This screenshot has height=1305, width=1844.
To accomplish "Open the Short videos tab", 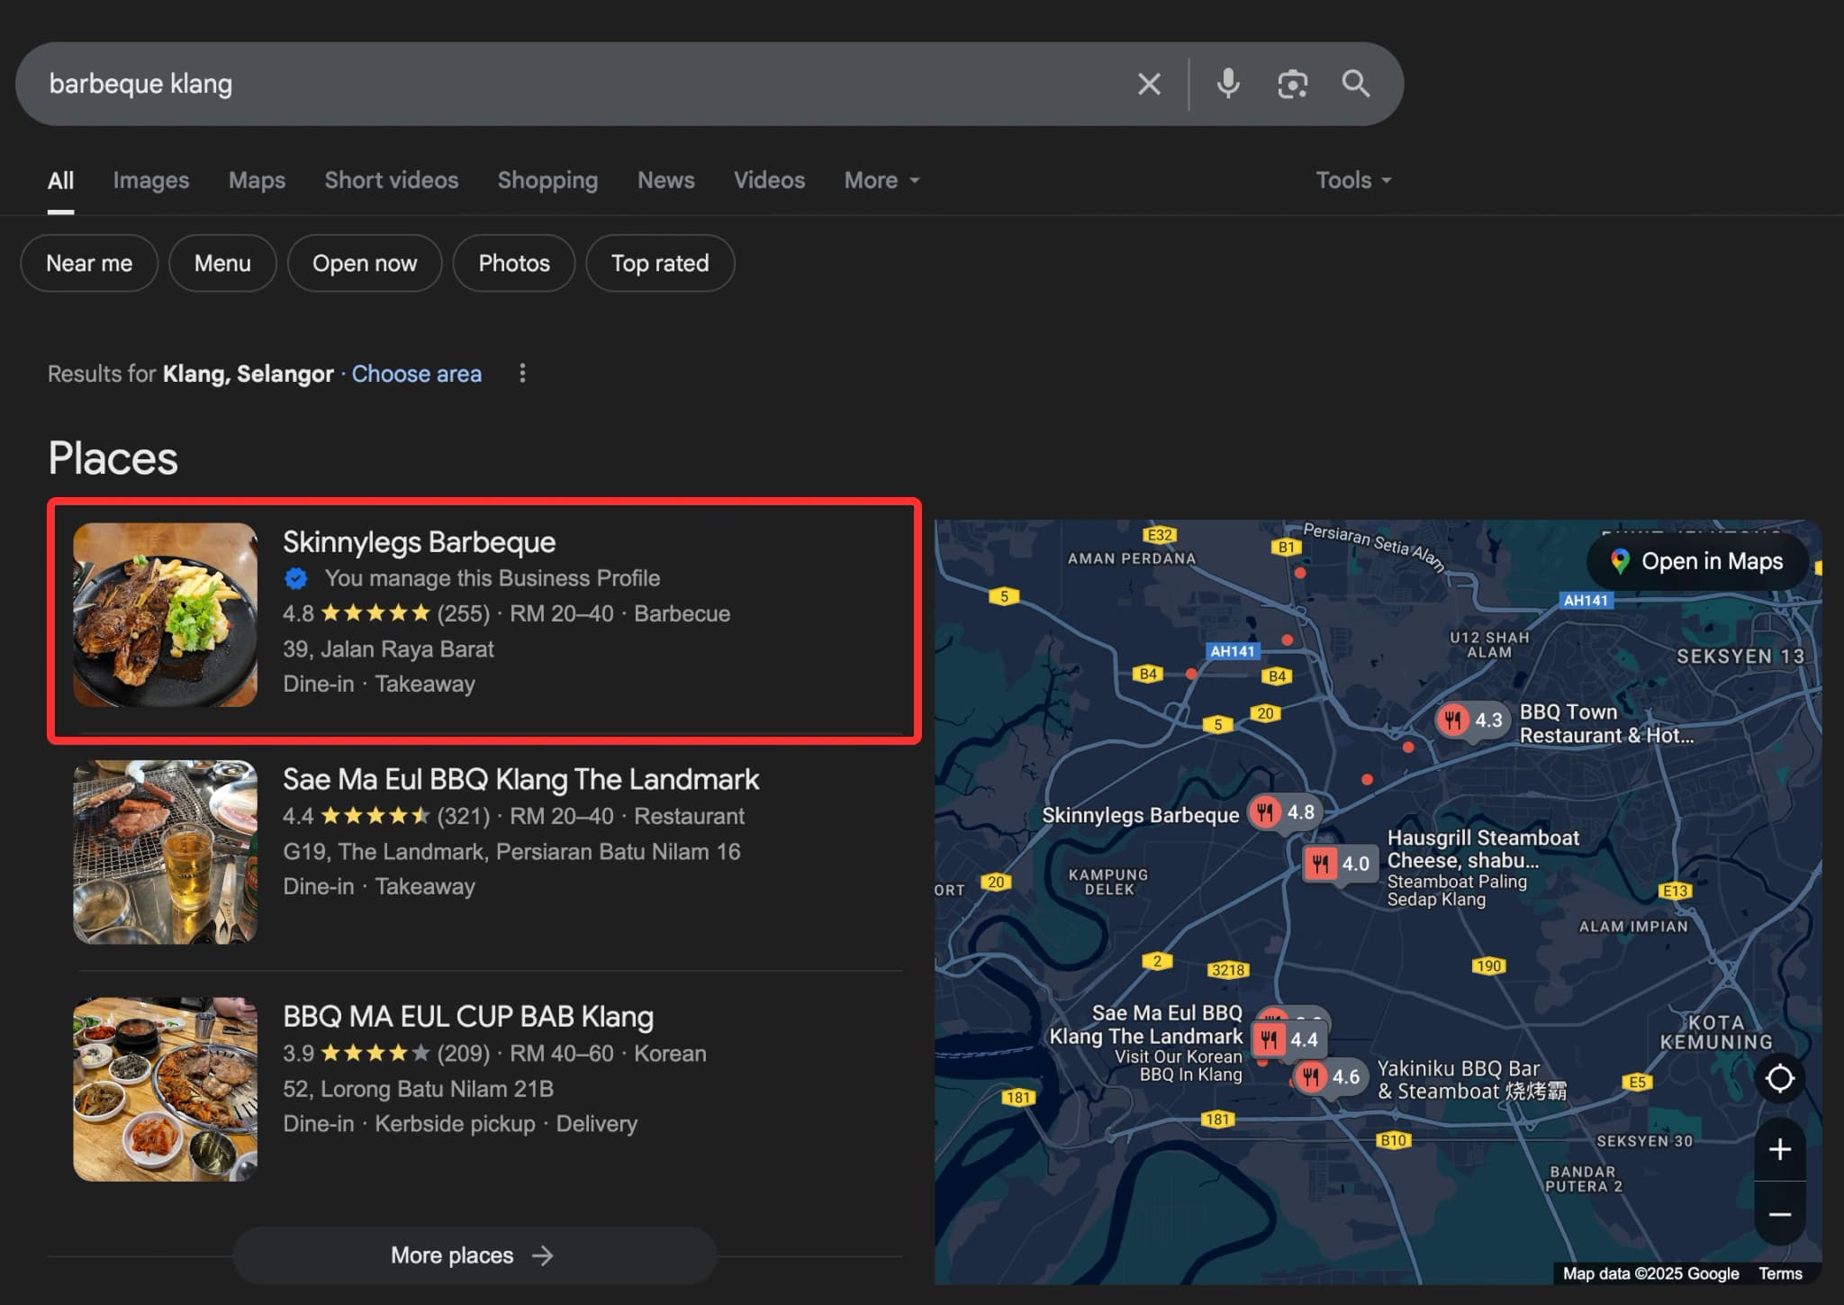I will click(x=392, y=180).
